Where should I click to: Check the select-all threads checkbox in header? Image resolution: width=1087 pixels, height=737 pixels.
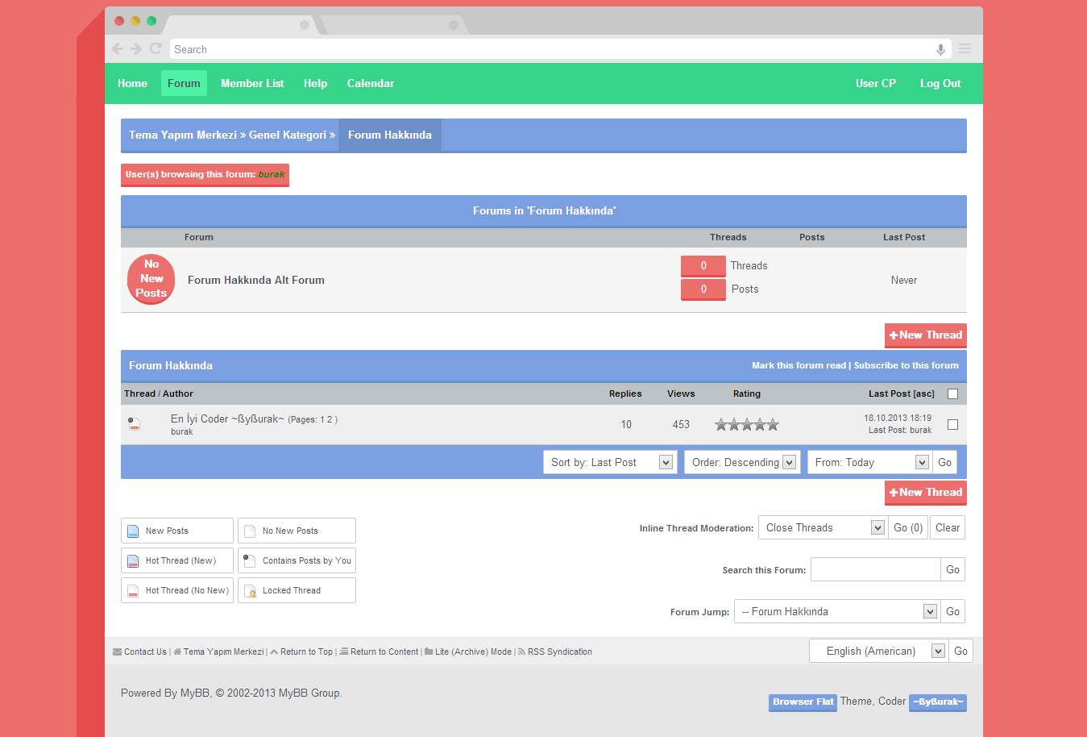point(952,394)
